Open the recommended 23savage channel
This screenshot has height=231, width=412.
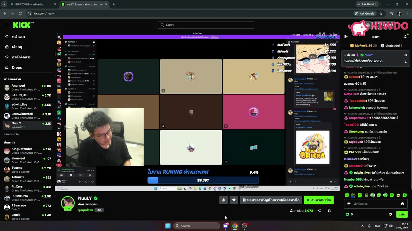point(27,207)
